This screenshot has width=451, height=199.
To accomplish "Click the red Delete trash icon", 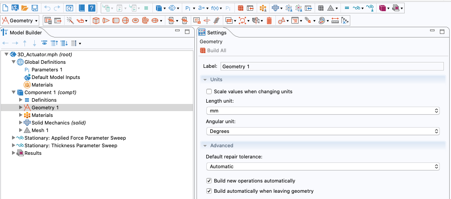I will click(269, 21).
